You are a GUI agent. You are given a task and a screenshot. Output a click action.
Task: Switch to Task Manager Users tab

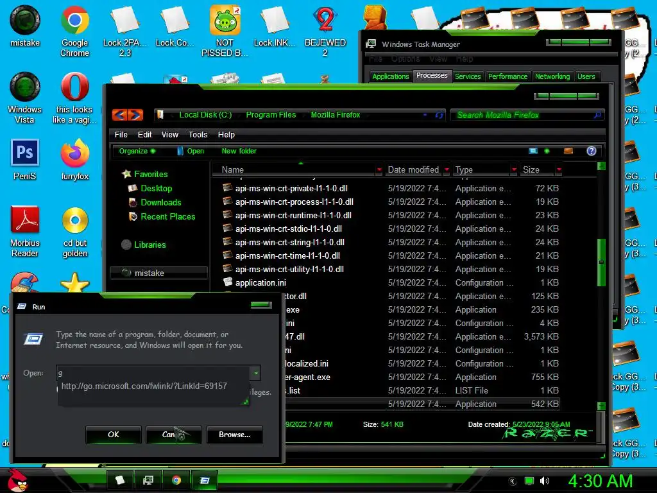(586, 76)
